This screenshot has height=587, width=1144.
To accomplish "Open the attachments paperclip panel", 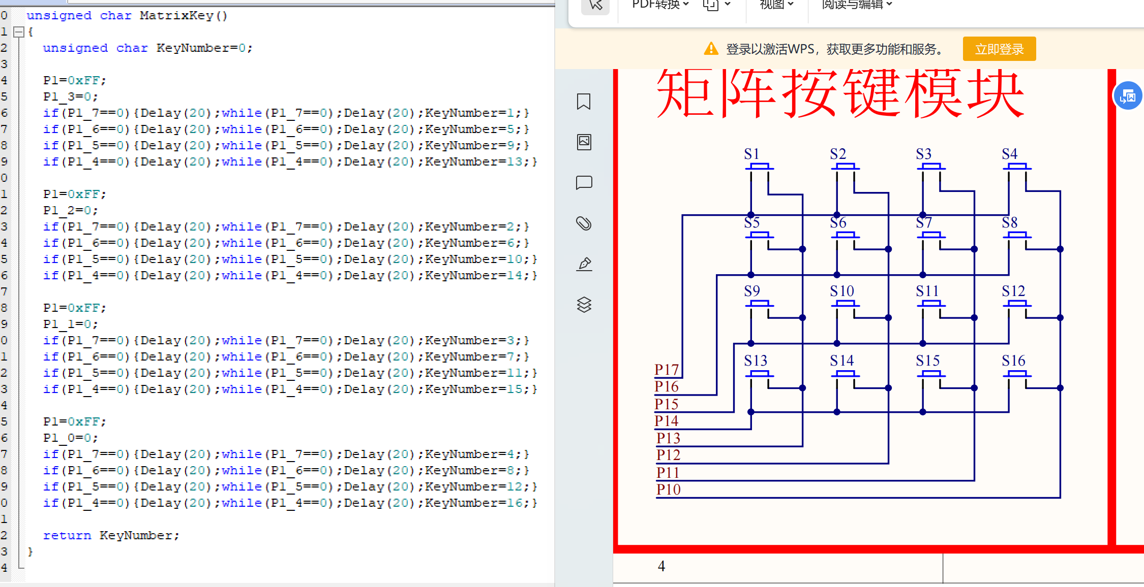I will 584,223.
